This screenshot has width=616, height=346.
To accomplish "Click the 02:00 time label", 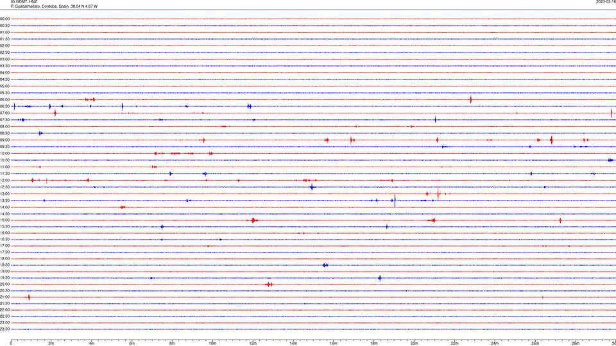I will pos(4,46).
